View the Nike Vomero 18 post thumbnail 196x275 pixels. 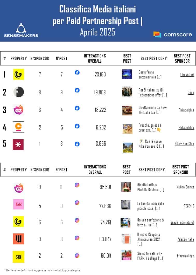click(128, 147)
